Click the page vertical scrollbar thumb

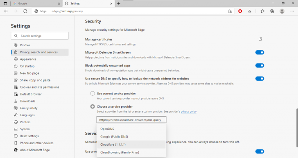pyautogui.click(x=297, y=128)
